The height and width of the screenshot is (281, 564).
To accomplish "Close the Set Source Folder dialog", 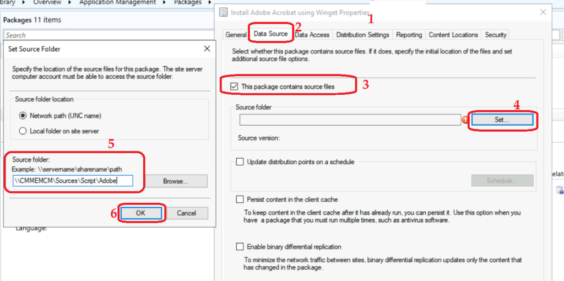I will (207, 49).
